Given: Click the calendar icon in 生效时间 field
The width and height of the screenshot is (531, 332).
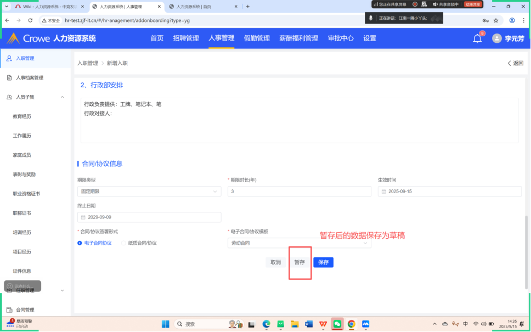Looking at the screenshot, I should 383,192.
